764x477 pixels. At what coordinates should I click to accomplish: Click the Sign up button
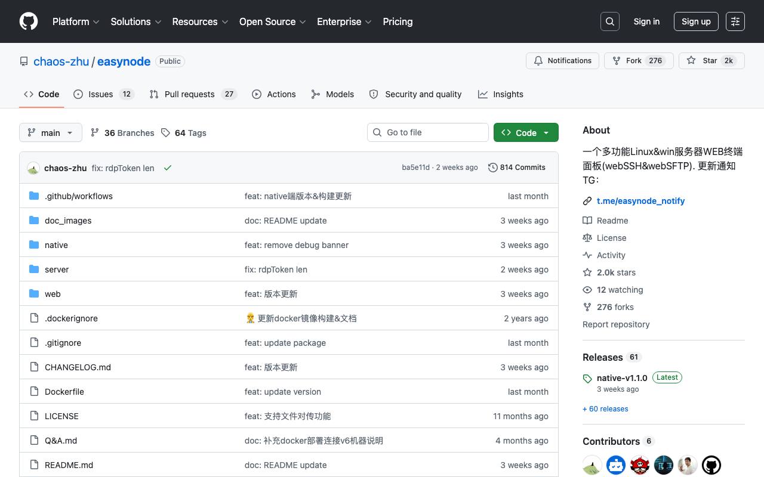click(696, 21)
